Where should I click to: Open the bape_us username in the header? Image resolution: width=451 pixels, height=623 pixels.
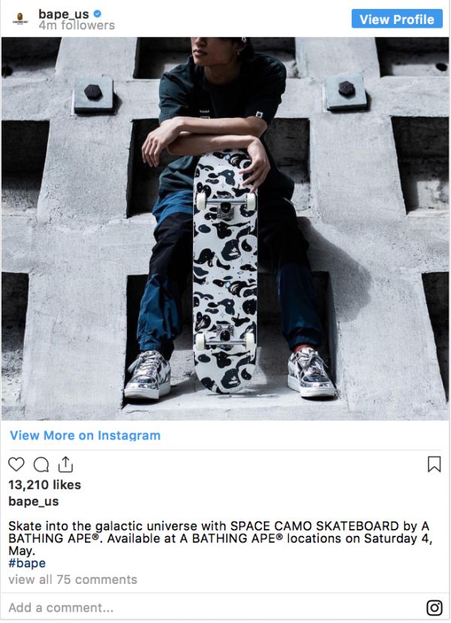click(64, 14)
